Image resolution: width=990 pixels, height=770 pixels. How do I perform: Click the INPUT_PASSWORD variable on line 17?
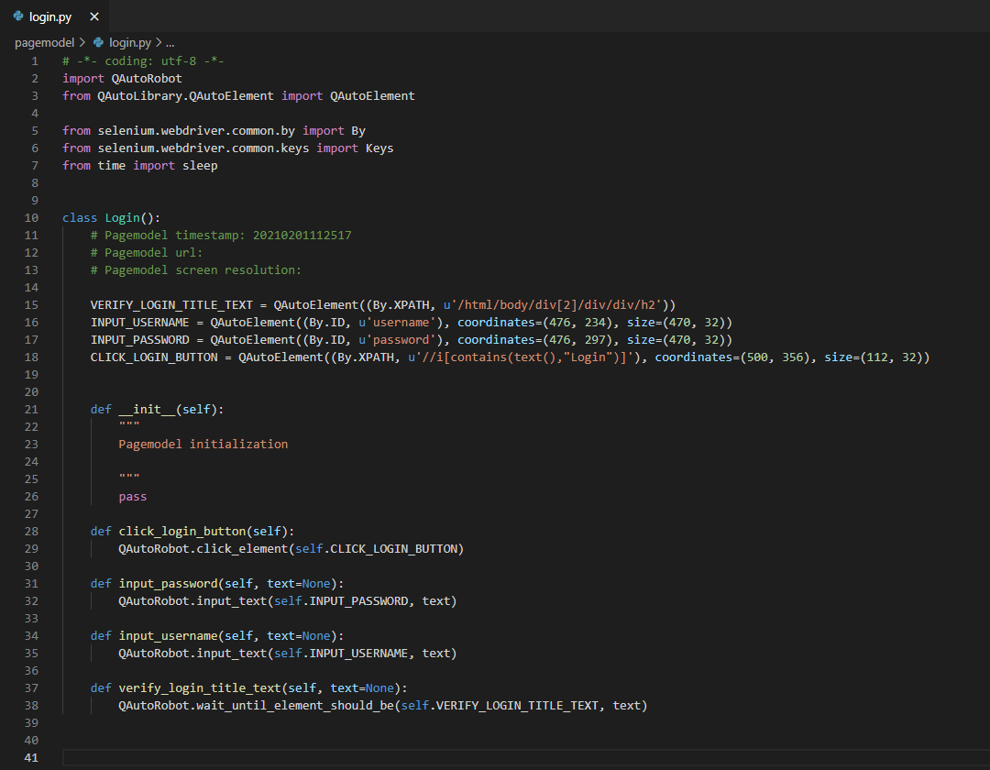point(139,340)
